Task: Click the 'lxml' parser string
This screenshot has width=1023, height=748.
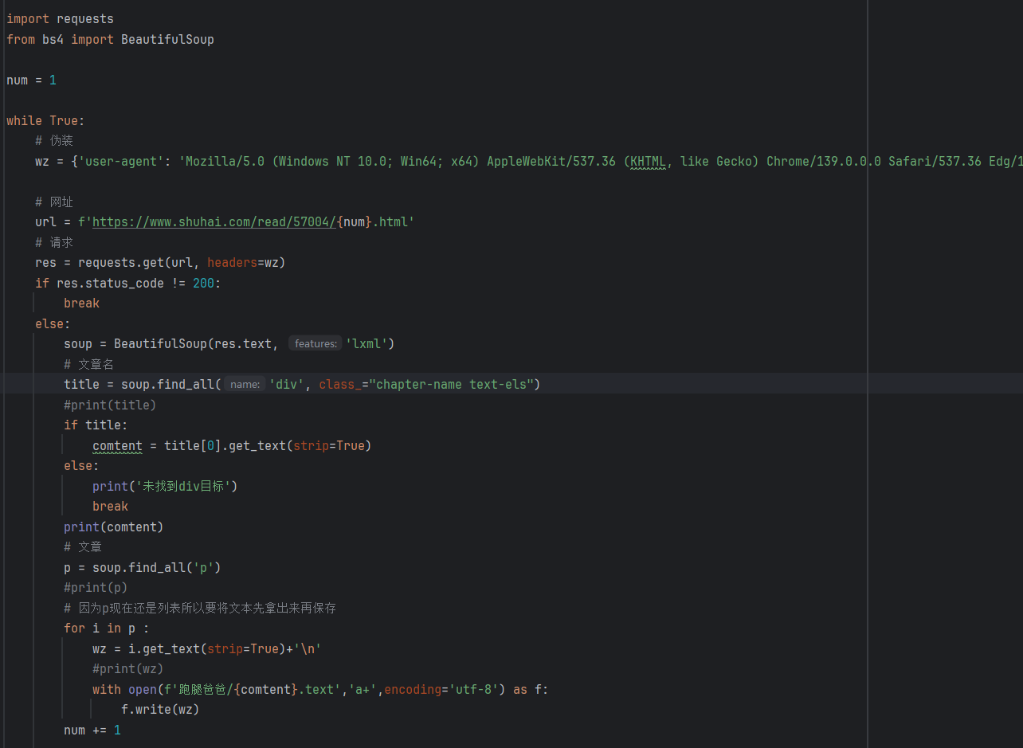Action: [366, 343]
